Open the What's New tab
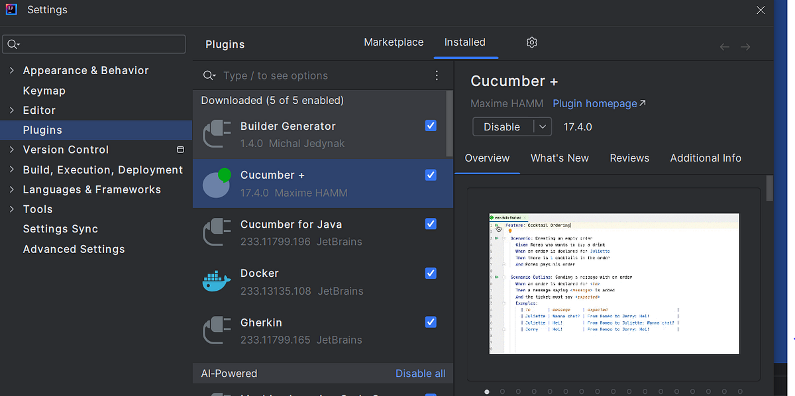The image size is (795, 396). [560, 158]
